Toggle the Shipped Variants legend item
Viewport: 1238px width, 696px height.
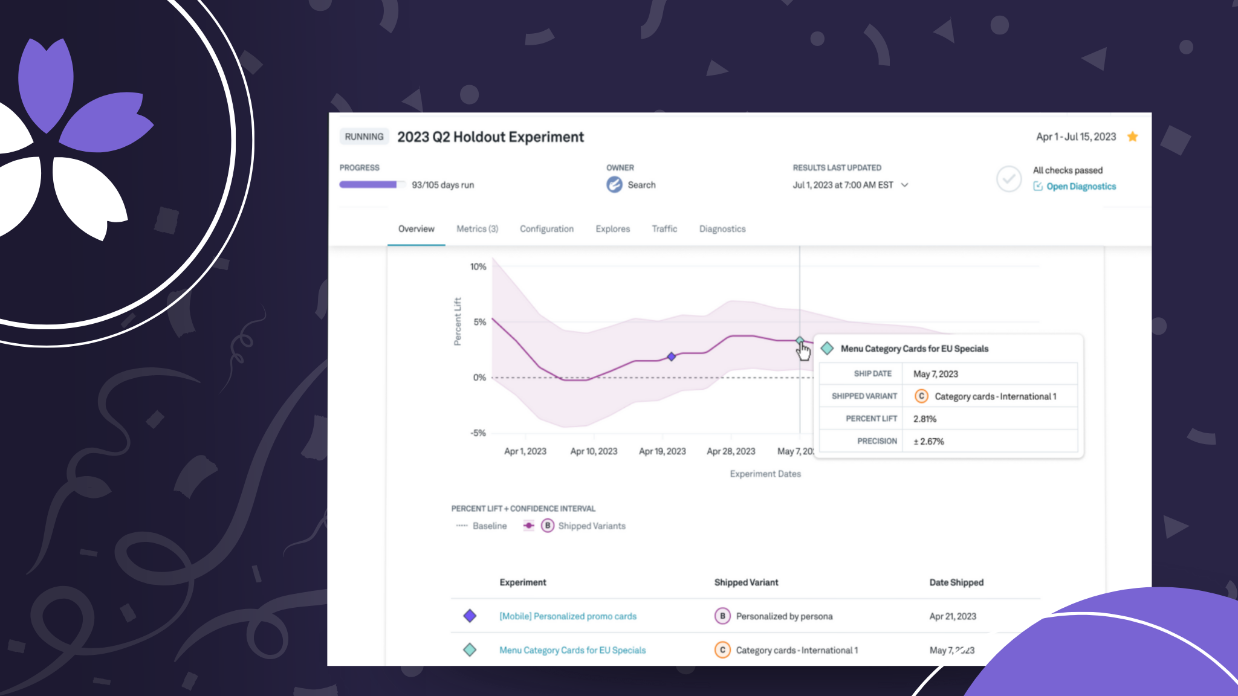(x=591, y=526)
